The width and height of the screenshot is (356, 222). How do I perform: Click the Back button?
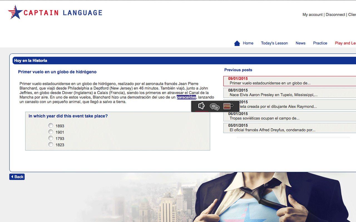[x=17, y=177]
